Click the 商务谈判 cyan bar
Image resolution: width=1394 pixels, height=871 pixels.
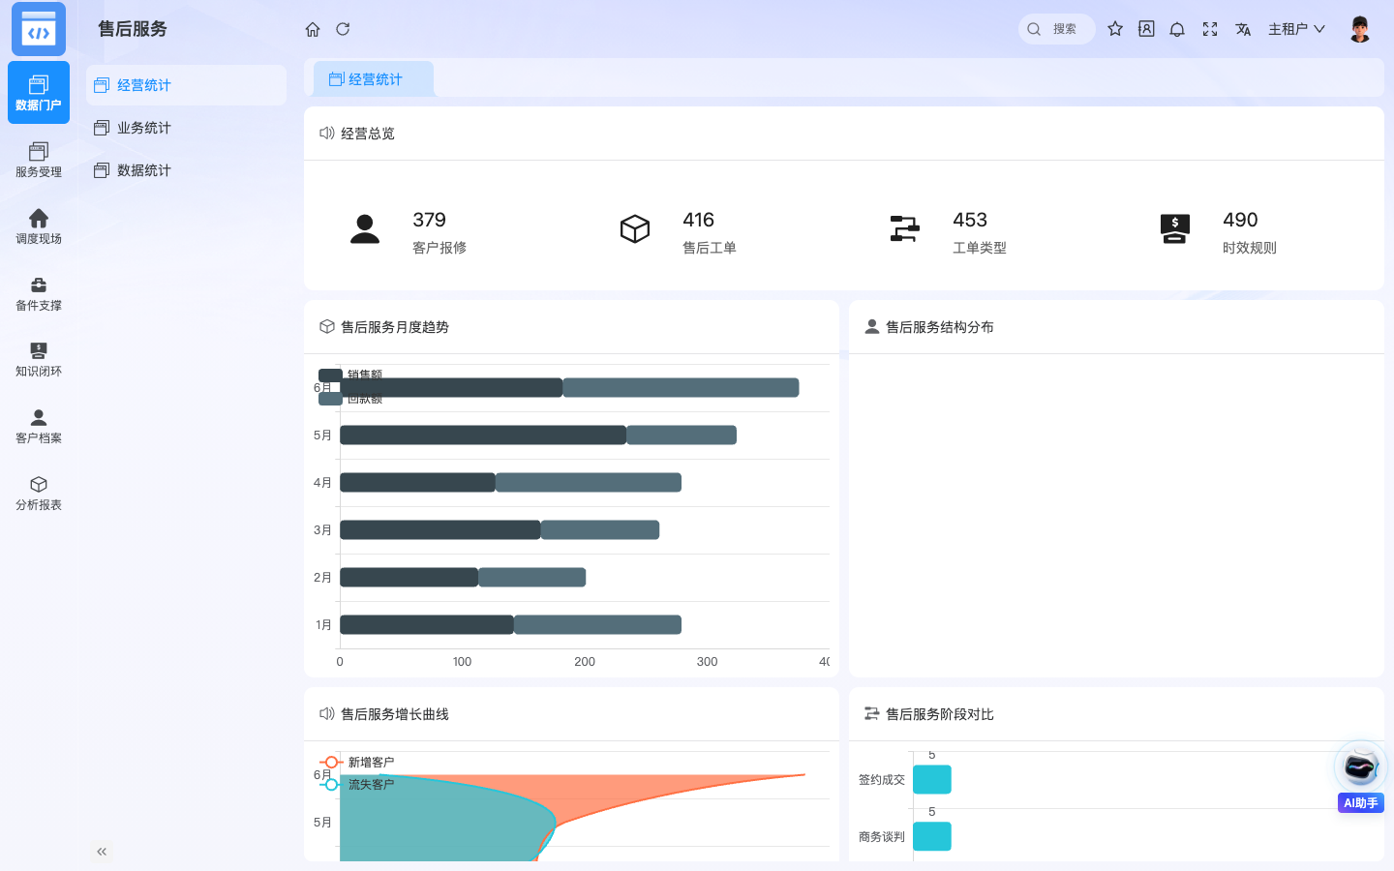click(x=932, y=836)
